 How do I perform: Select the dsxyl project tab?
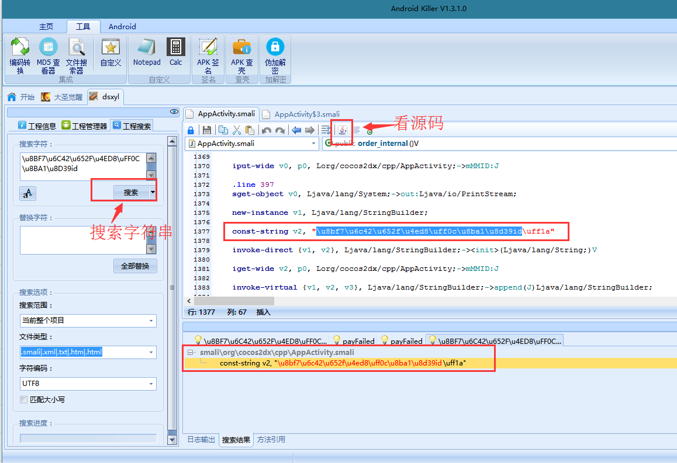105,96
